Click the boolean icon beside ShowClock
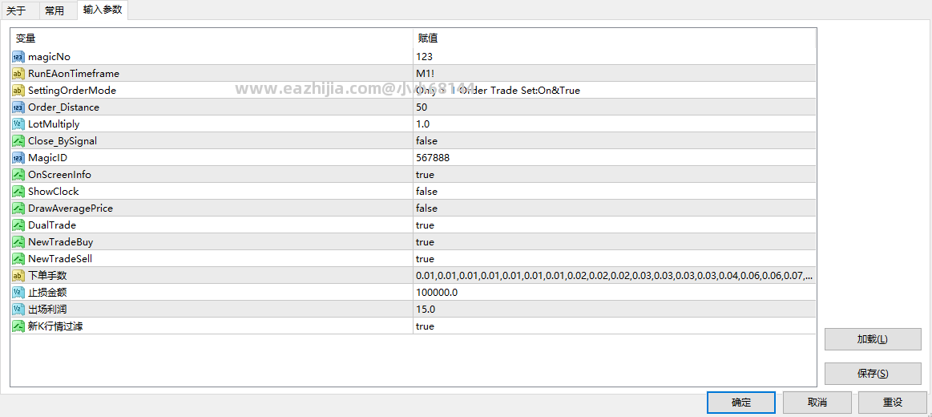The height and width of the screenshot is (417, 932). pos(18,192)
